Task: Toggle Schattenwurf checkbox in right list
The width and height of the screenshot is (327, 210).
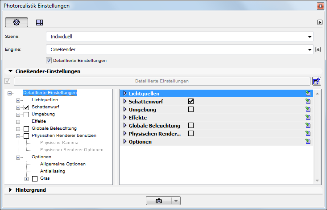Action: tap(191, 101)
